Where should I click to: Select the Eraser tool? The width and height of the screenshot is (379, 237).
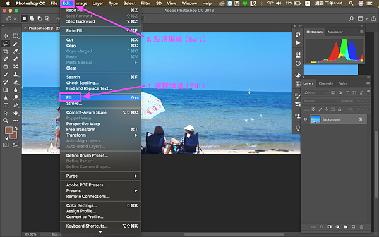click(x=16, y=82)
